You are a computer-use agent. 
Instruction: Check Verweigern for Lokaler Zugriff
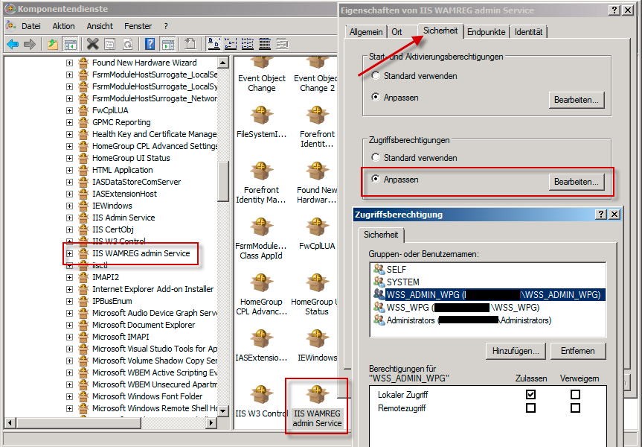click(575, 395)
